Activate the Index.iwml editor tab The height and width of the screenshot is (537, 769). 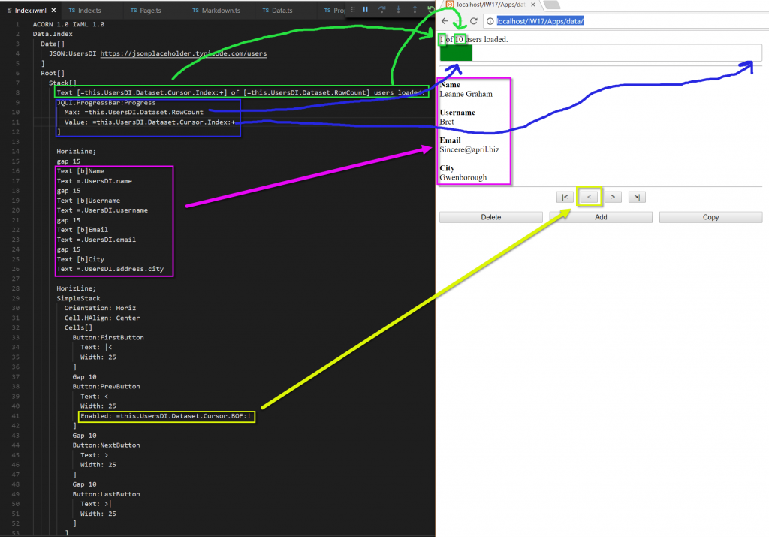[x=26, y=10]
